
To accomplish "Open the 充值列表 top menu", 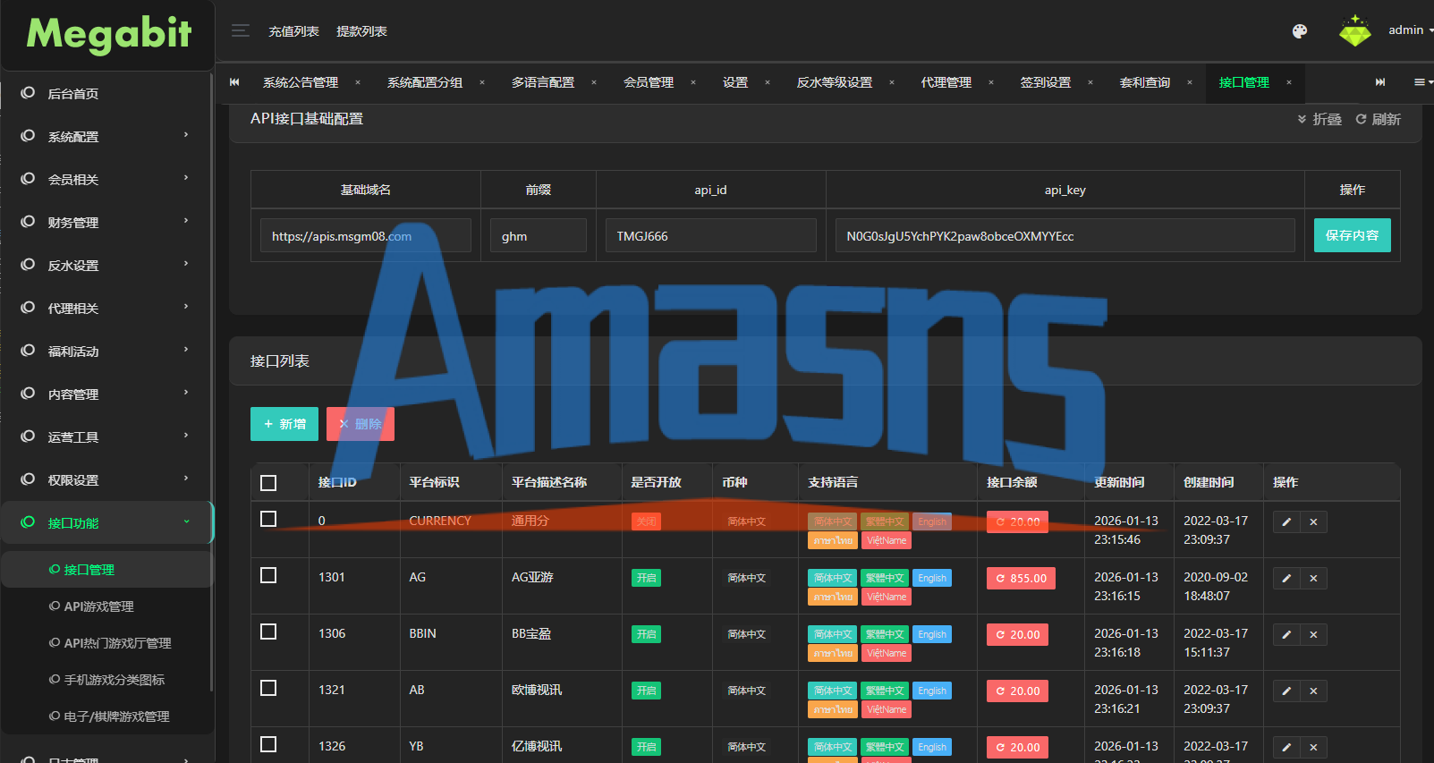I will pos(293,31).
